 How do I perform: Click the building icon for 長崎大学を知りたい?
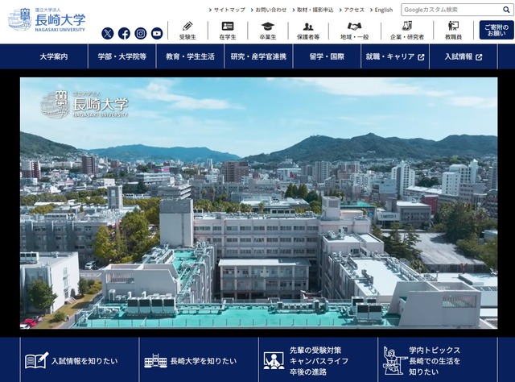[x=155, y=361]
